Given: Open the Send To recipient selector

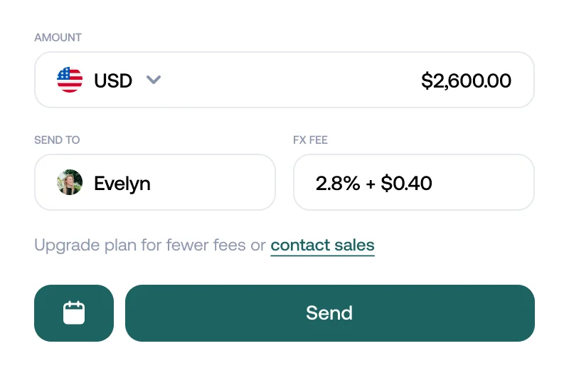Looking at the screenshot, I should coord(155,182).
